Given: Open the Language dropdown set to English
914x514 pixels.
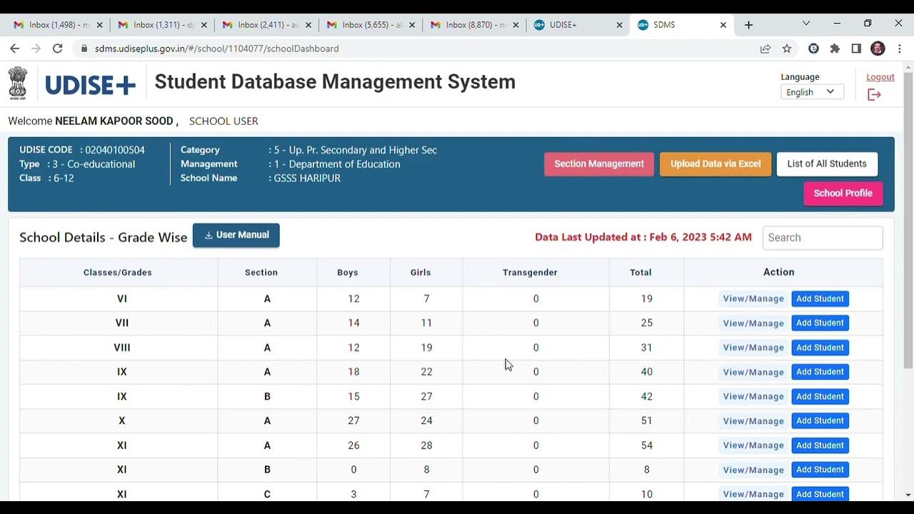Looking at the screenshot, I should [812, 92].
